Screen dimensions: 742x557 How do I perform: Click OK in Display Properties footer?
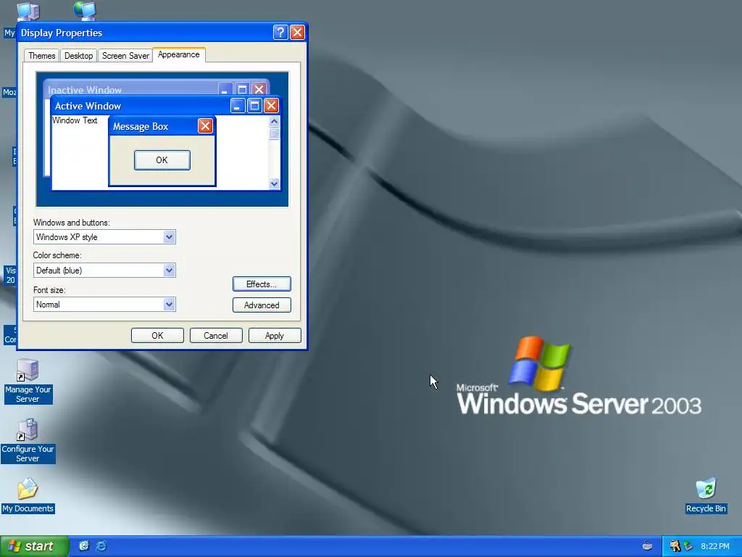(x=157, y=335)
